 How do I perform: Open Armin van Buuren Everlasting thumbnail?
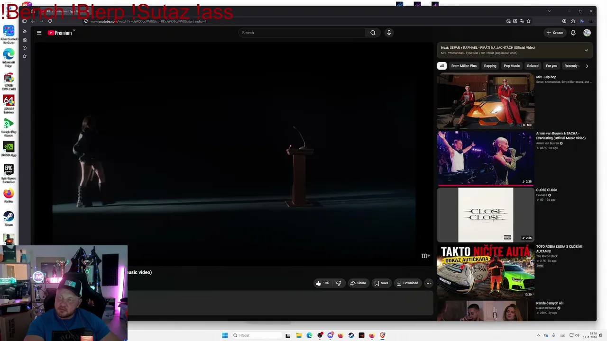486,158
